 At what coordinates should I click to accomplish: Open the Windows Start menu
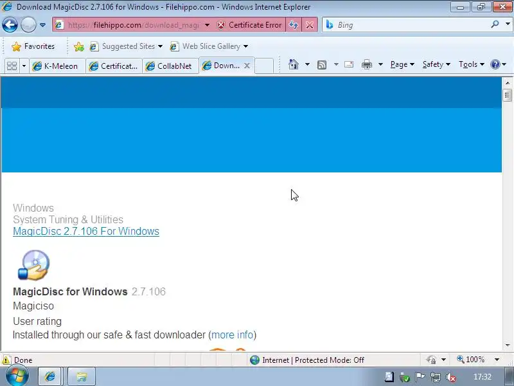[x=17, y=376]
